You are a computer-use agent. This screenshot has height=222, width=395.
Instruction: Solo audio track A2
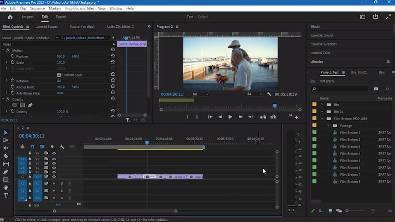click(62, 191)
